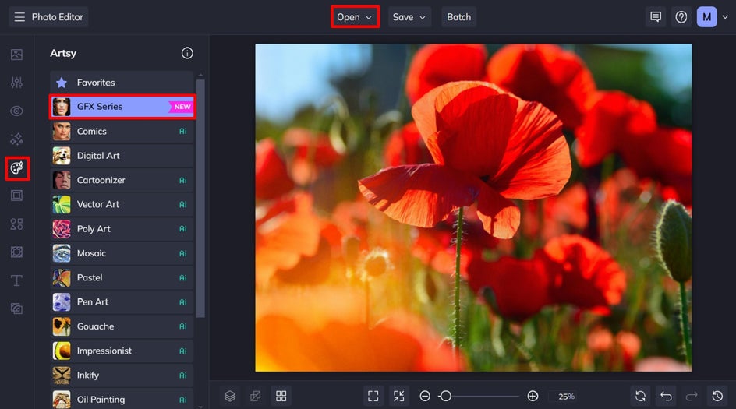The width and height of the screenshot is (736, 409).
Task: Click the fit to screen icon
Action: pyautogui.click(x=373, y=397)
